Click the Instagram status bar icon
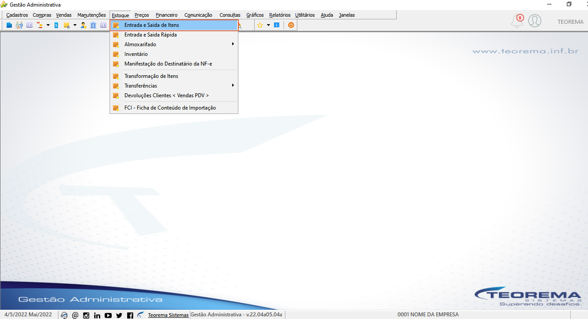This screenshot has width=588, height=319. coord(86,315)
